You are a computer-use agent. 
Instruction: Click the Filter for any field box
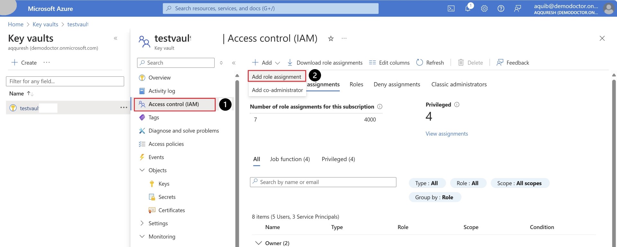tap(65, 81)
